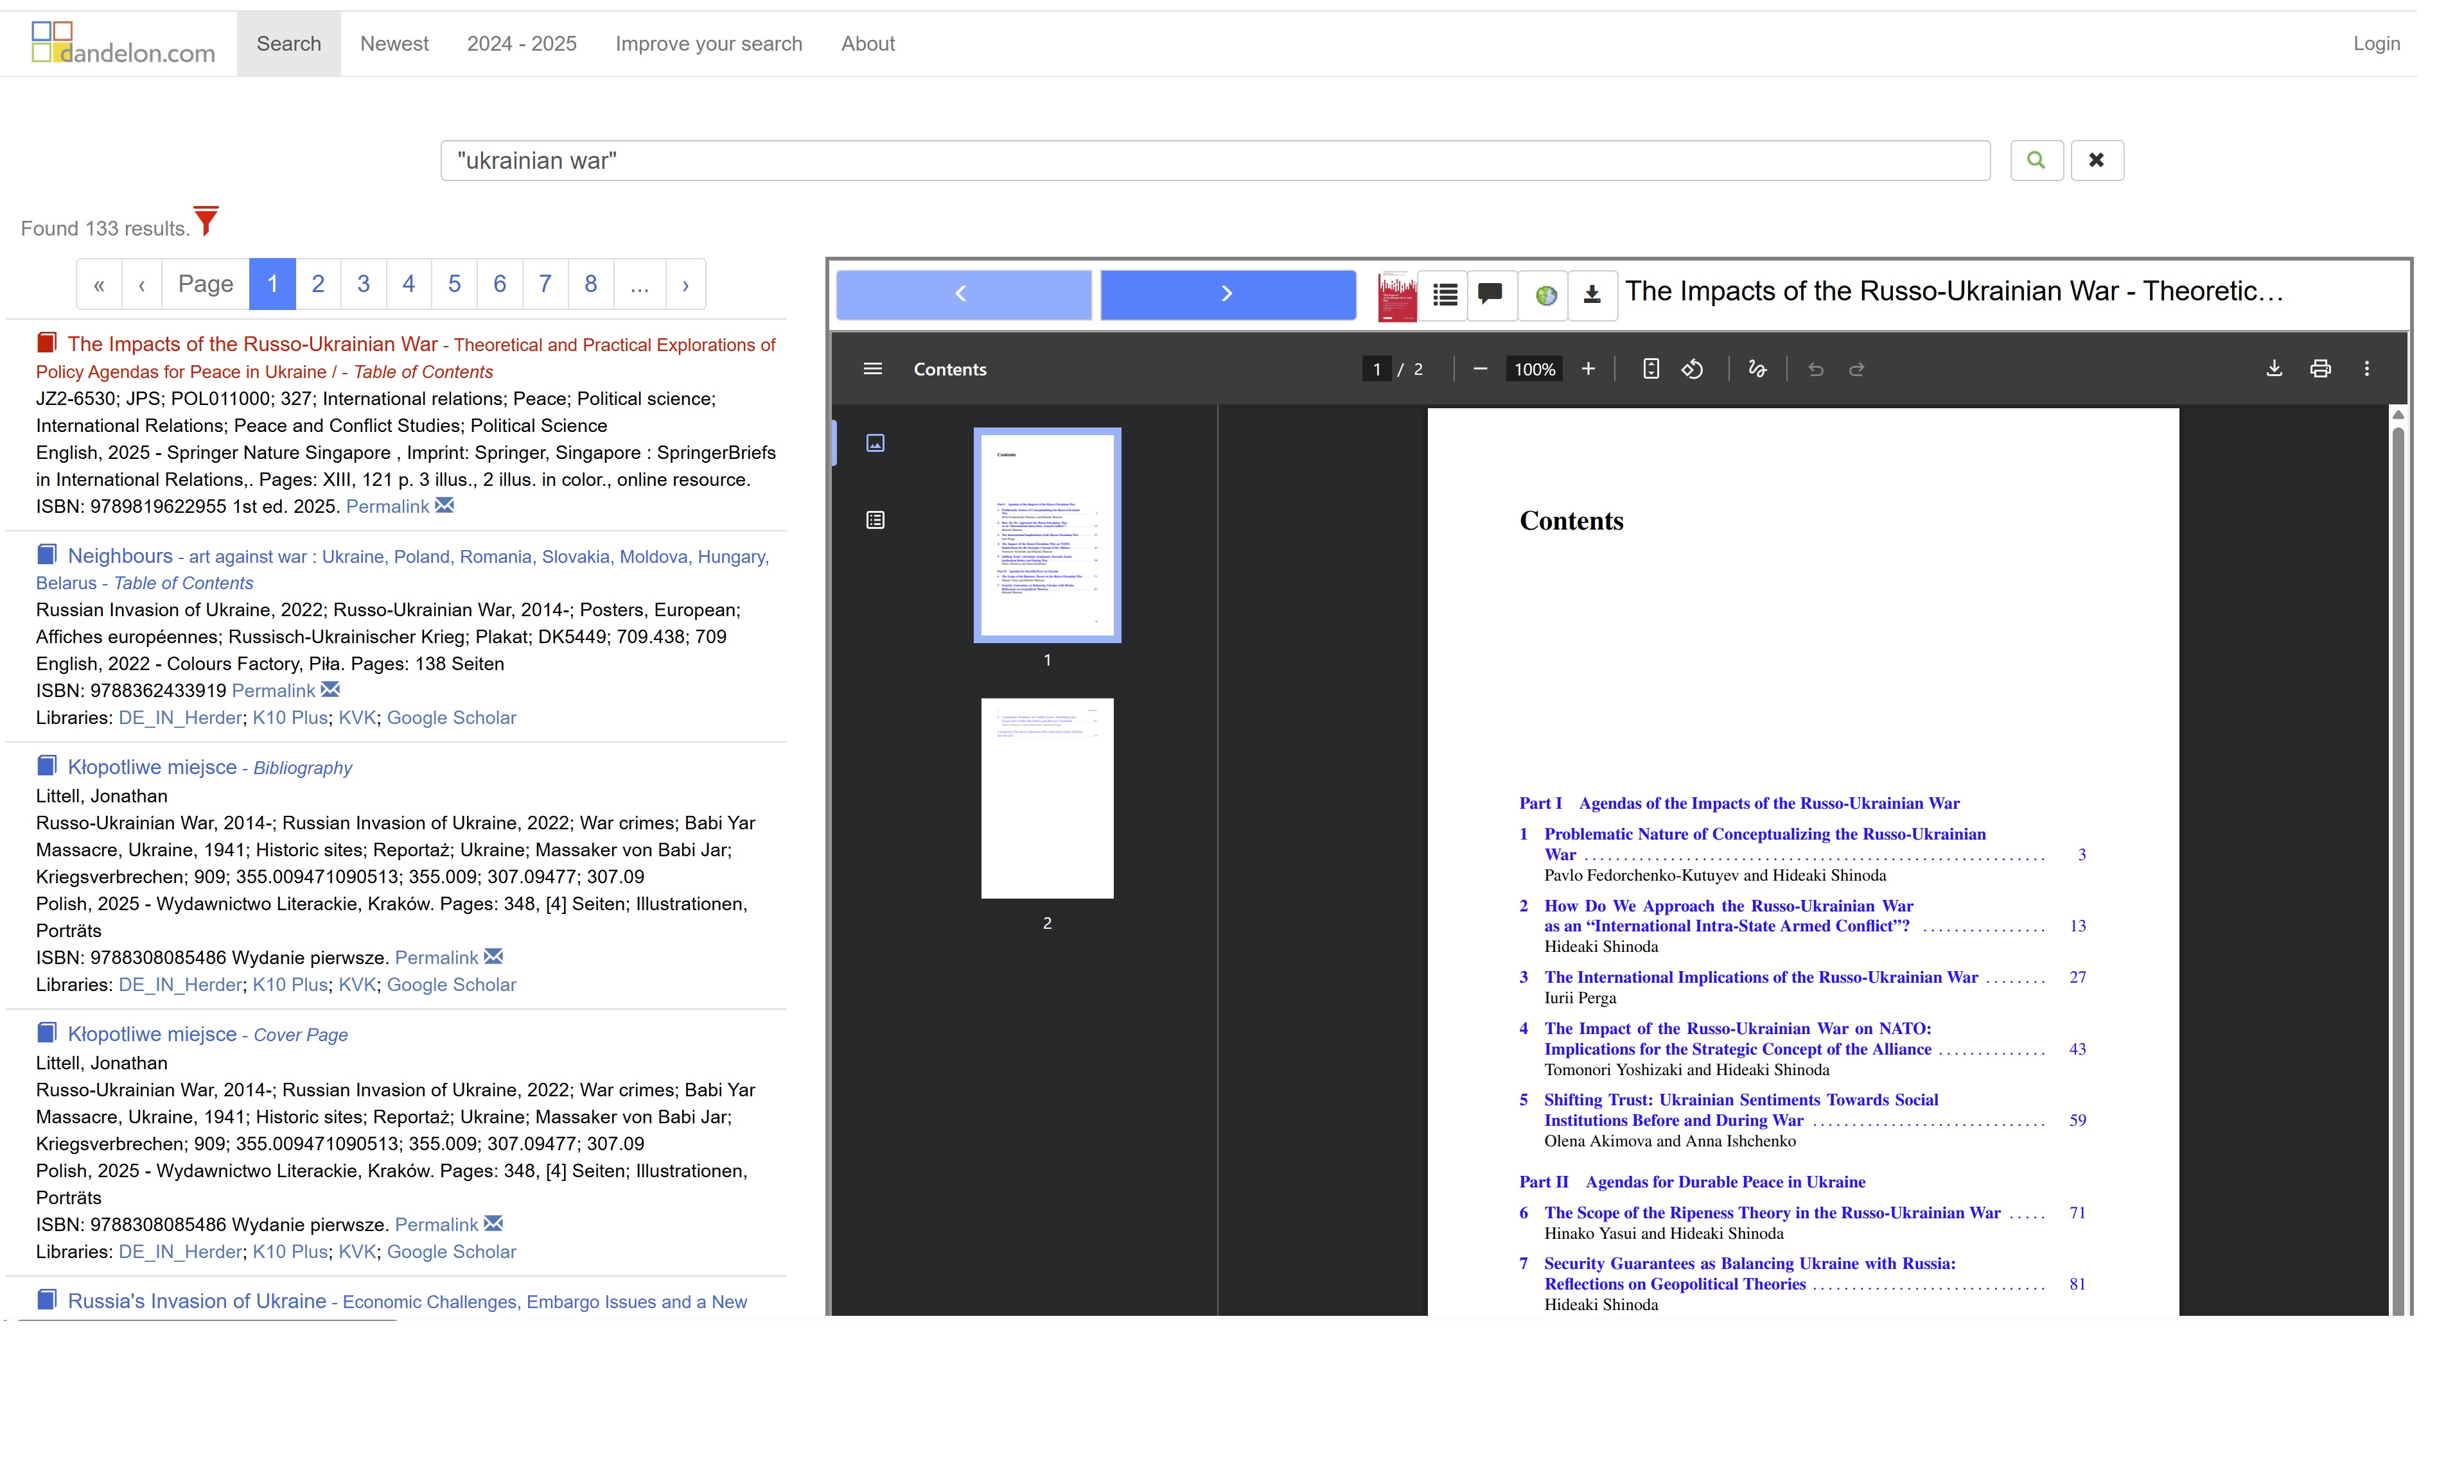Open the red filter funnel icon

point(206,221)
